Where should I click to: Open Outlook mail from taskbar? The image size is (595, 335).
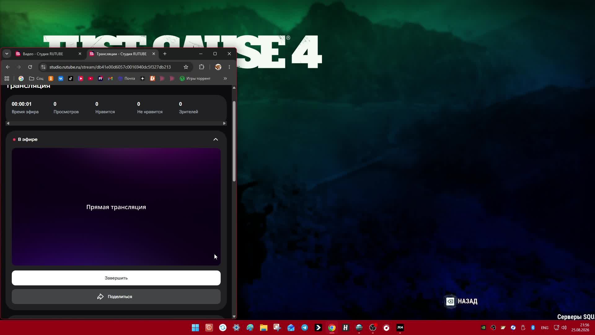(291, 328)
